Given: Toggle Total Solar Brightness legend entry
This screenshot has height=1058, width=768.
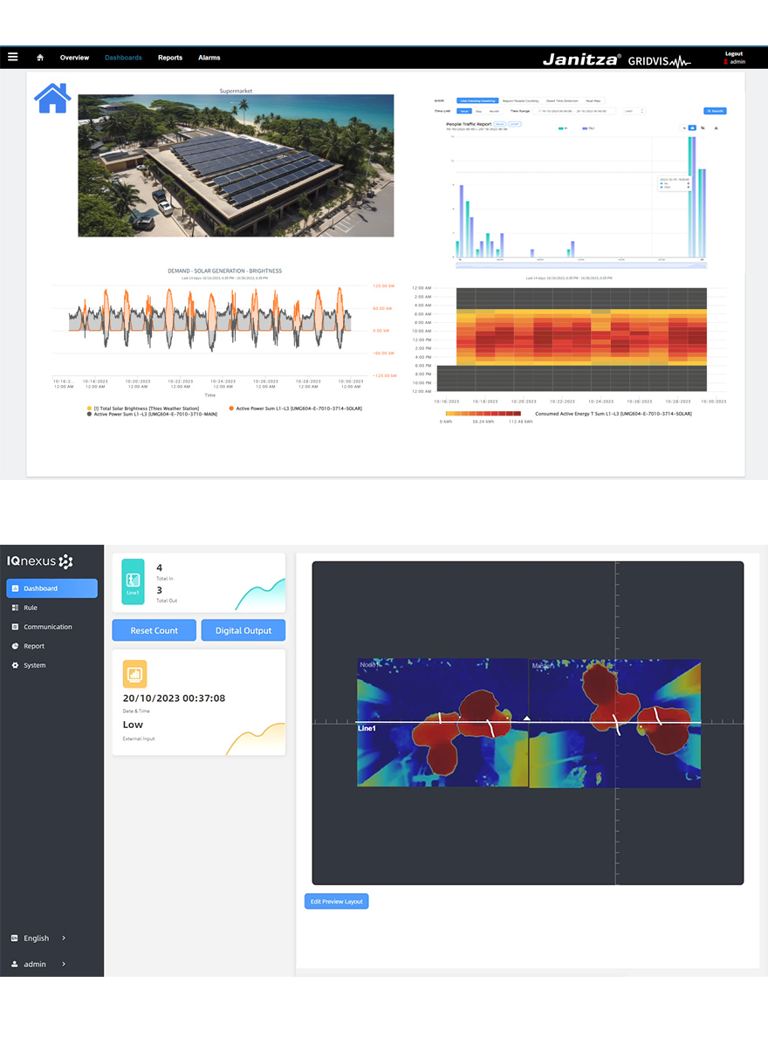Looking at the screenshot, I should coord(143,409).
